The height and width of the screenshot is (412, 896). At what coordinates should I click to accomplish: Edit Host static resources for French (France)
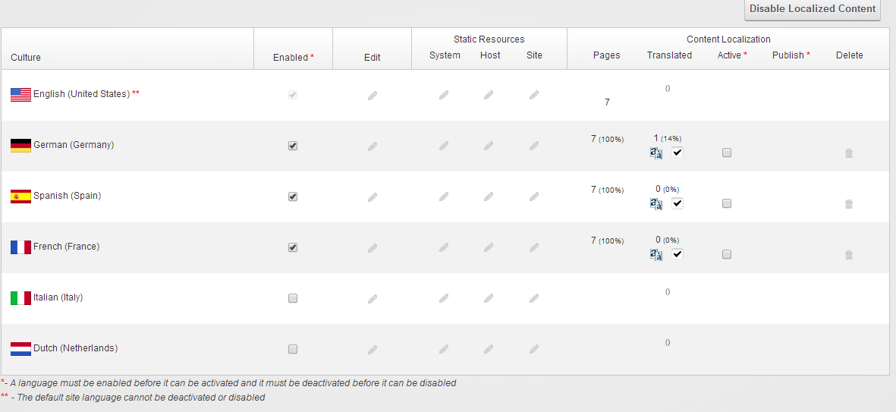click(489, 248)
